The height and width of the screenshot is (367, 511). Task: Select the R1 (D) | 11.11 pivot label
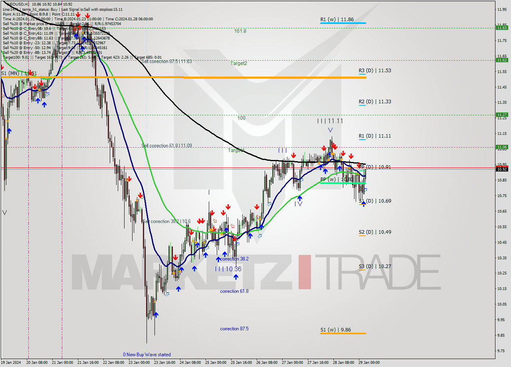tap(374, 136)
